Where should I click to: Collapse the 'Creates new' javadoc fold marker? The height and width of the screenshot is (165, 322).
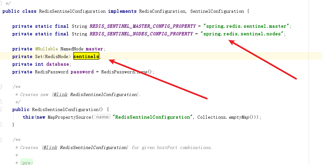1,87
